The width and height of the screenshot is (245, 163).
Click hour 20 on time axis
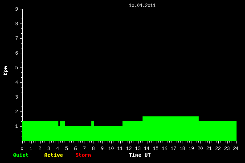(200, 148)
